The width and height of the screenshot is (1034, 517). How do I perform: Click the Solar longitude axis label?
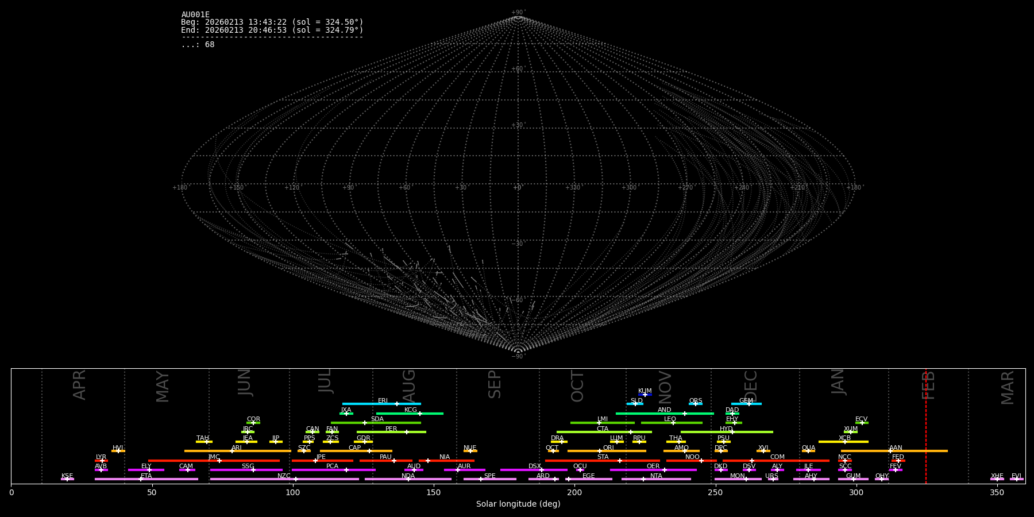[518, 504]
